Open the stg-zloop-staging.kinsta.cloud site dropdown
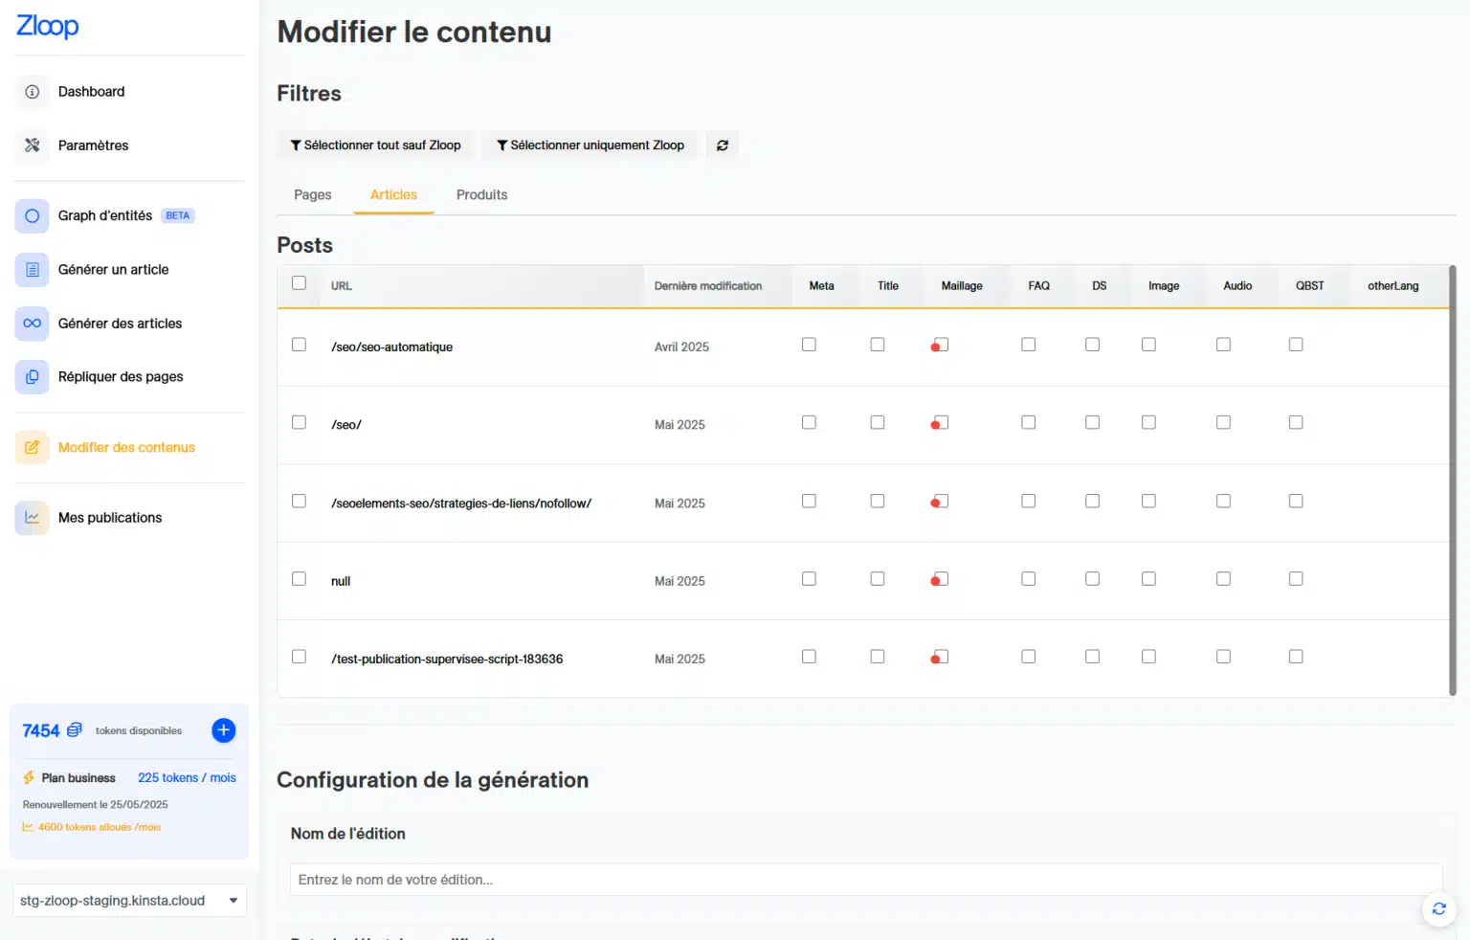This screenshot has width=1470, height=940. coord(129,901)
